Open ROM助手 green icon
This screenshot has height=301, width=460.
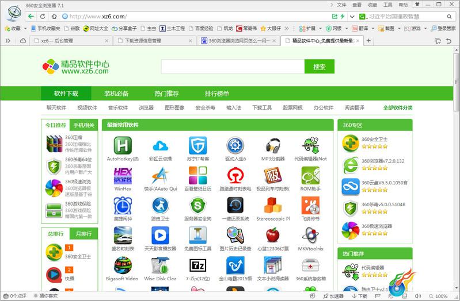310,175
